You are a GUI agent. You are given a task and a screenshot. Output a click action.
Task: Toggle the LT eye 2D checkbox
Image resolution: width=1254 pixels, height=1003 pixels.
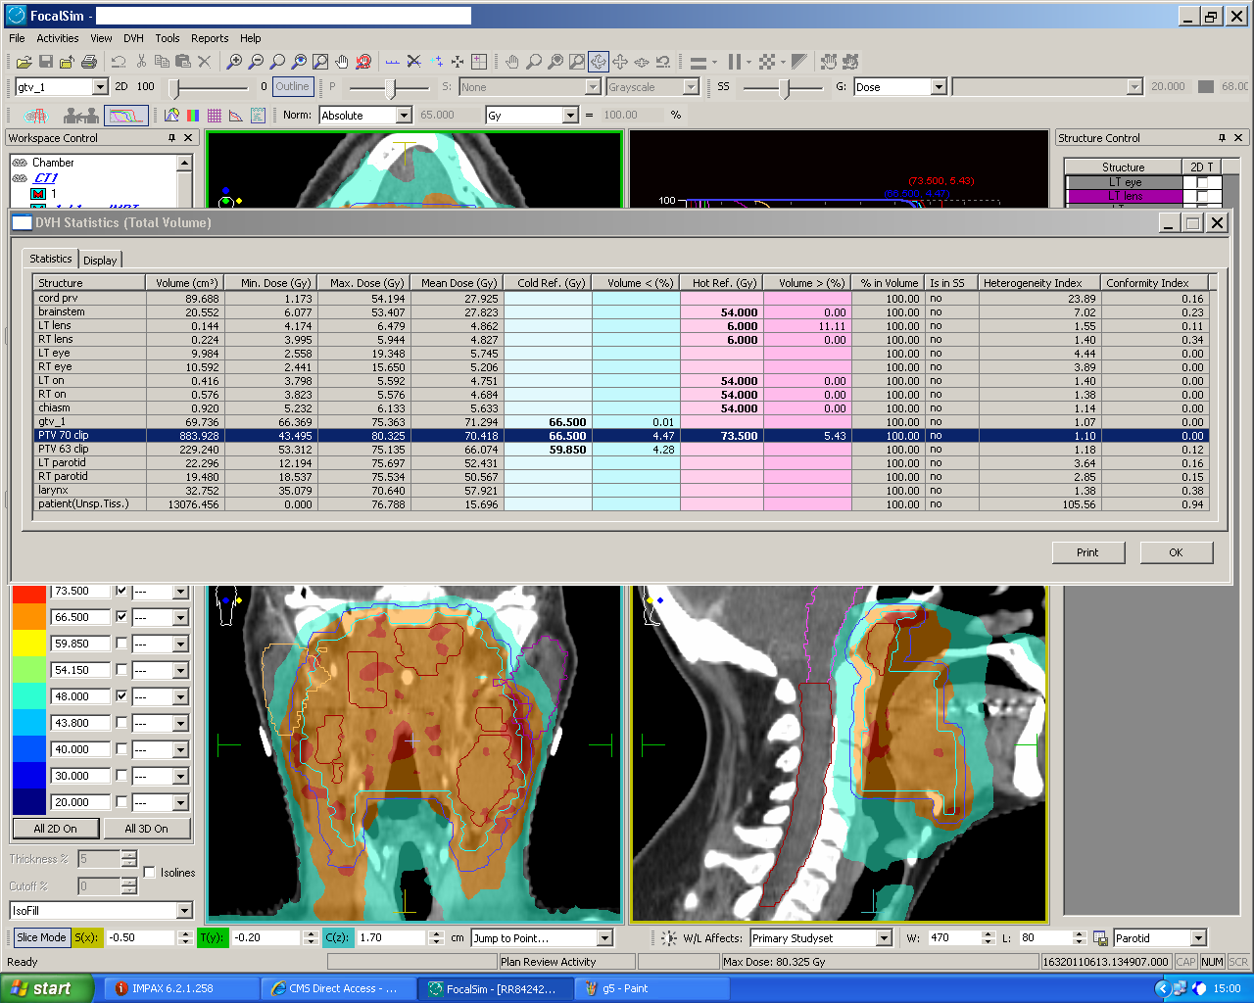point(1202,182)
